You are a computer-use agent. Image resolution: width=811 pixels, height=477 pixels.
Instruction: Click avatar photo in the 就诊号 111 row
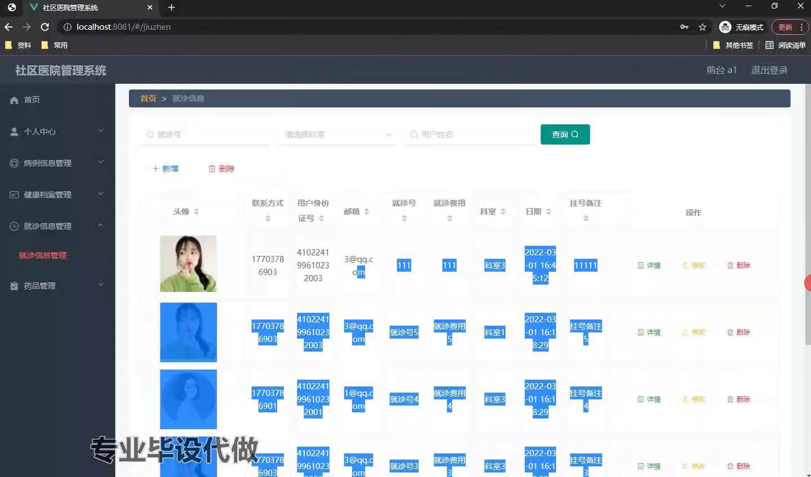[x=188, y=264]
